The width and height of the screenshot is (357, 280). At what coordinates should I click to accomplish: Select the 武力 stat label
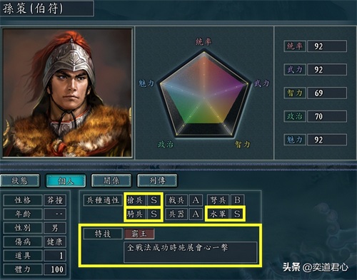[295, 70]
